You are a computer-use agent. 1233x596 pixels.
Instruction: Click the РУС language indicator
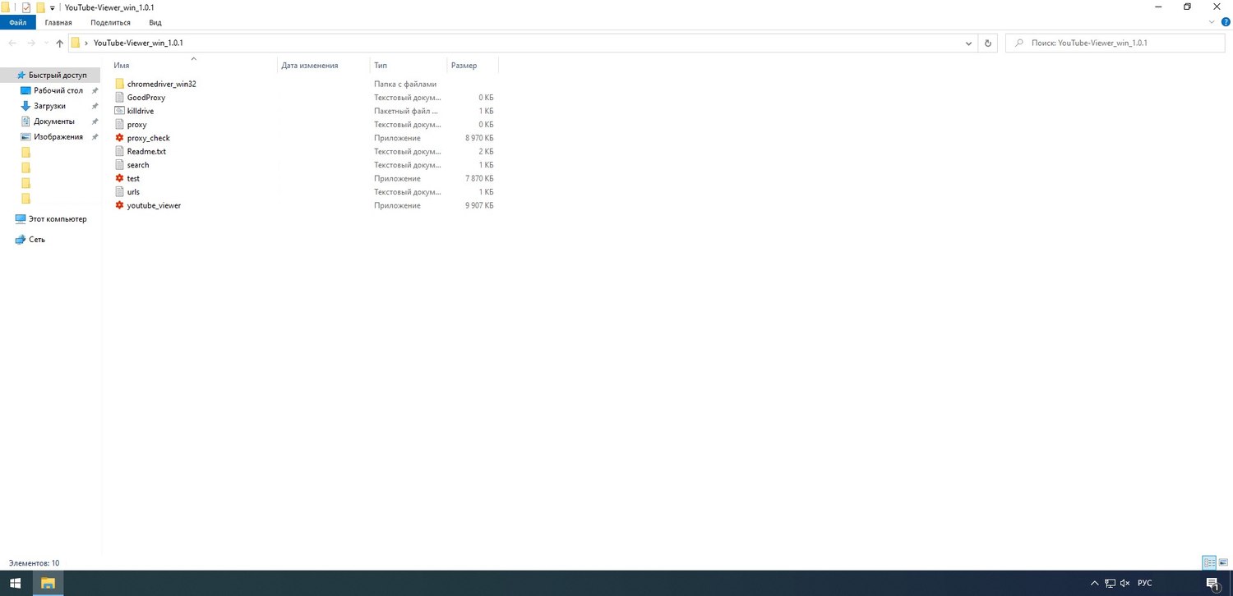(x=1145, y=583)
